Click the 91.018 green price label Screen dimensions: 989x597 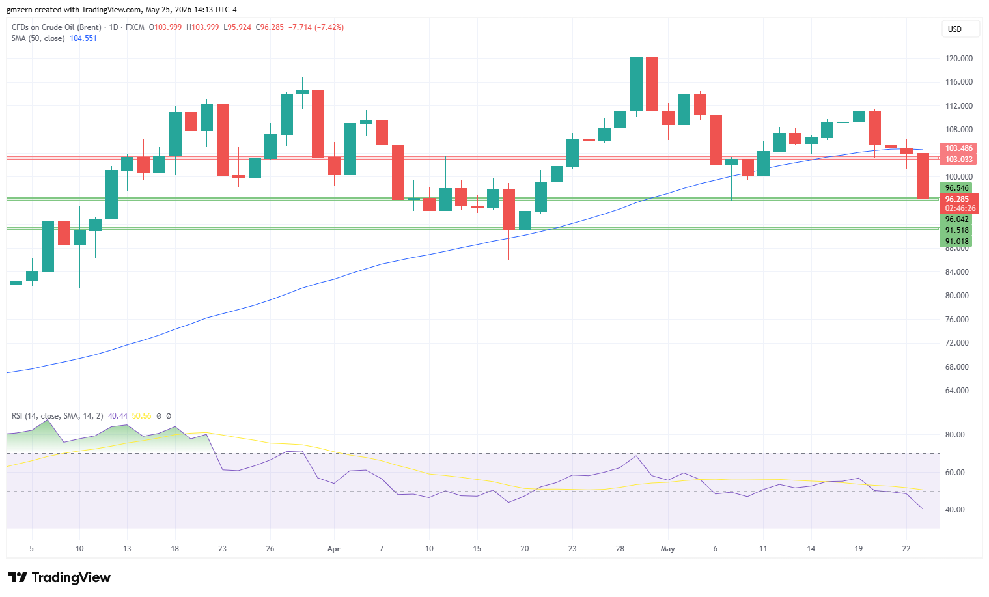pos(957,242)
